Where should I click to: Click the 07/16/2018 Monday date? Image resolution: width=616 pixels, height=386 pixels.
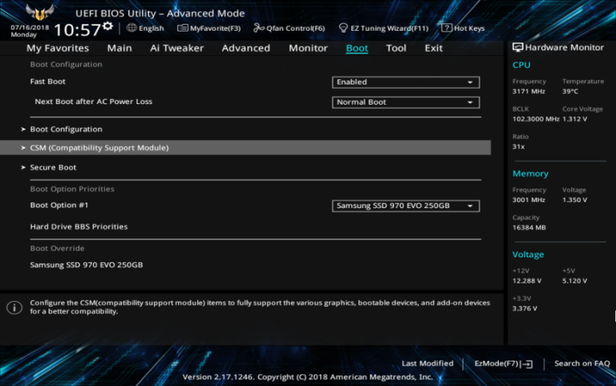click(30, 31)
